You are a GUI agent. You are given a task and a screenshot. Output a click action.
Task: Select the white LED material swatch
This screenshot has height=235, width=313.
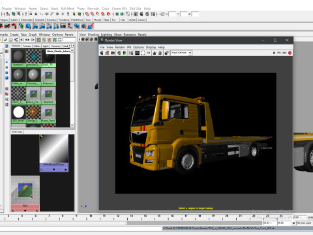(18, 114)
